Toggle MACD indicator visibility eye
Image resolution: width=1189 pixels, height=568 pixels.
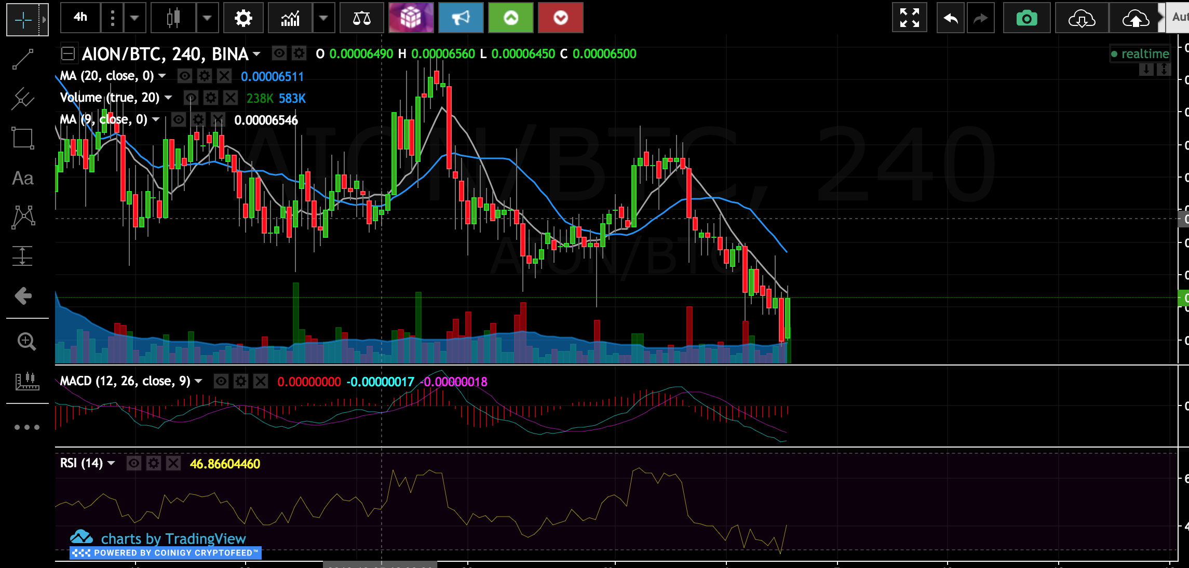tap(221, 382)
